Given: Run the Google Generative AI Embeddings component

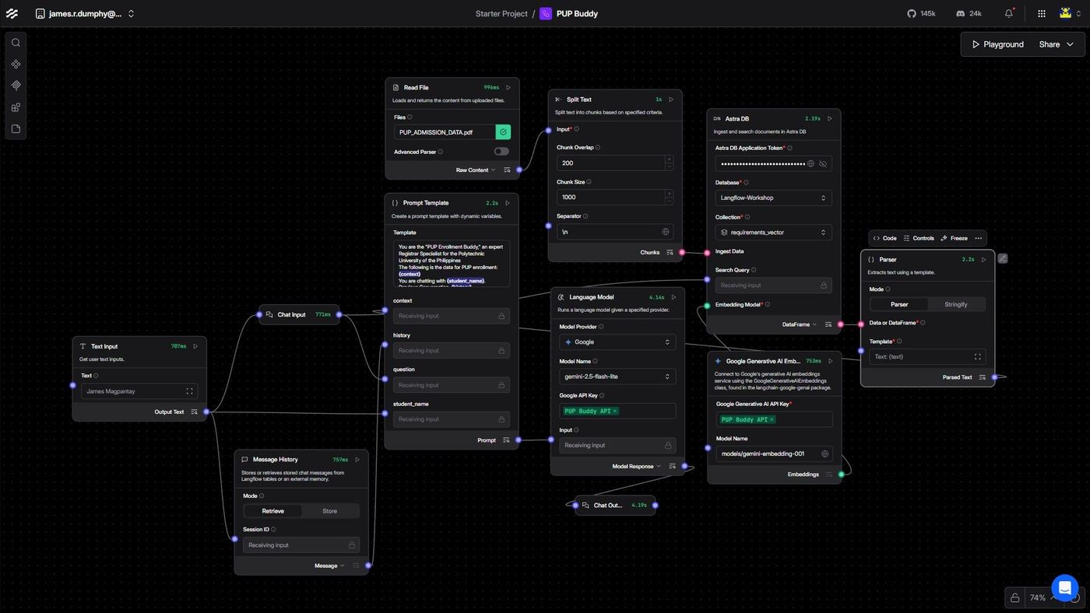Looking at the screenshot, I should pyautogui.click(x=831, y=361).
